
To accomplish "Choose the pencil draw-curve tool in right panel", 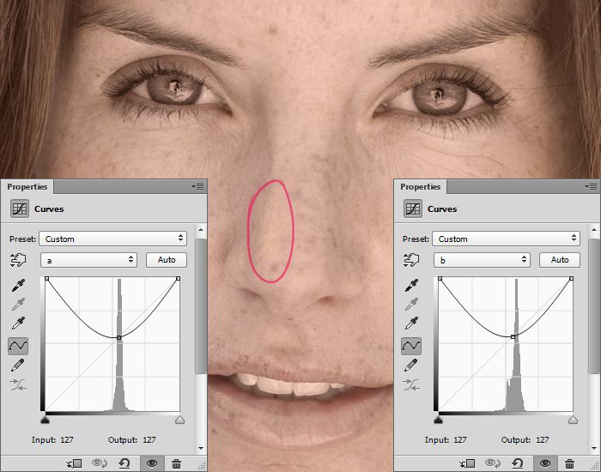I will (x=410, y=365).
